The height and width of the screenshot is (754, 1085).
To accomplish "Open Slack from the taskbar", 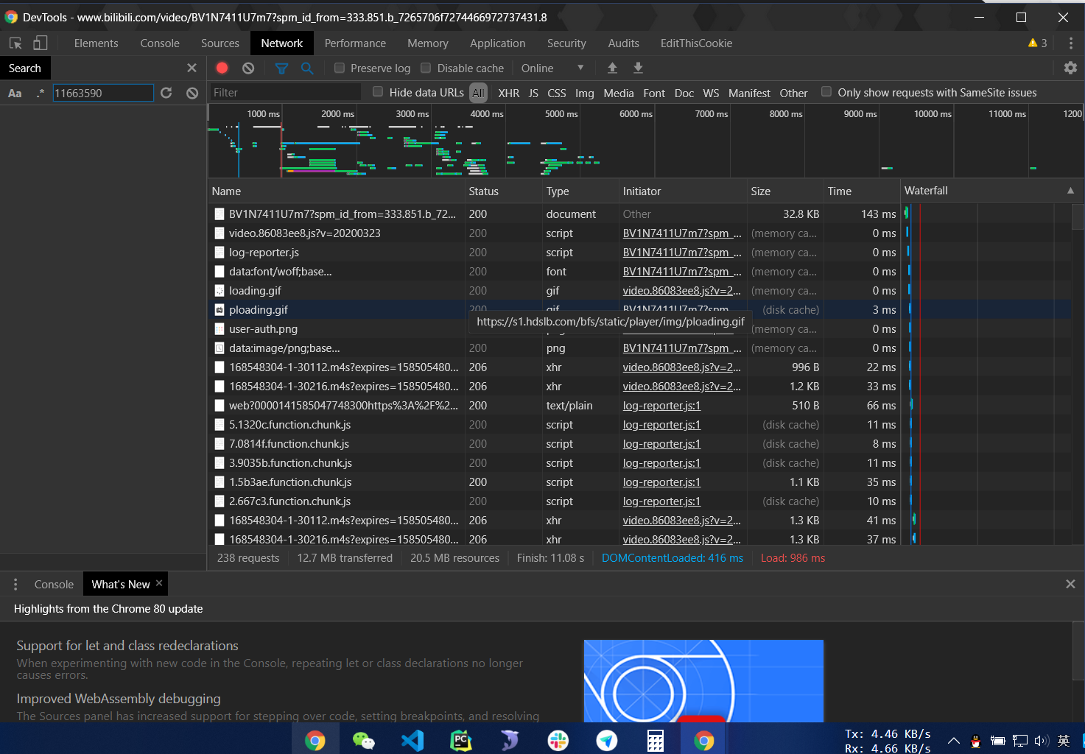I will pos(558,740).
